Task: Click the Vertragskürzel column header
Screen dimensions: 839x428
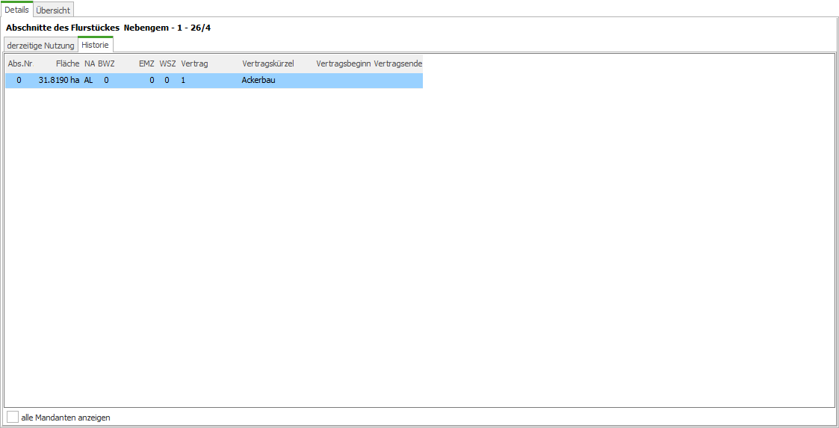Action: pyautogui.click(x=268, y=63)
